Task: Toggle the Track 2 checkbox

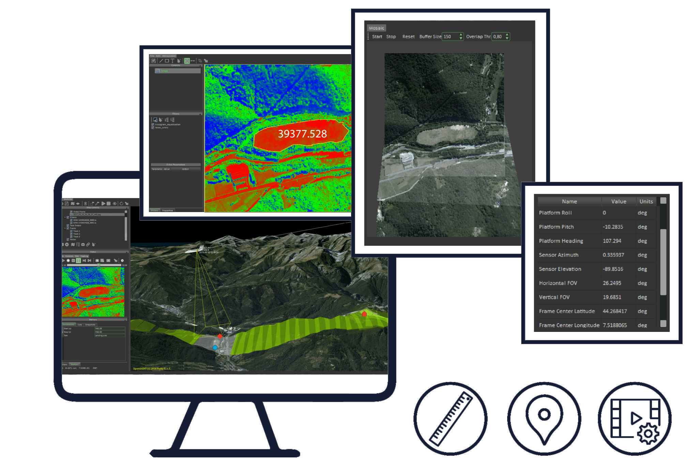Action: tap(71, 234)
